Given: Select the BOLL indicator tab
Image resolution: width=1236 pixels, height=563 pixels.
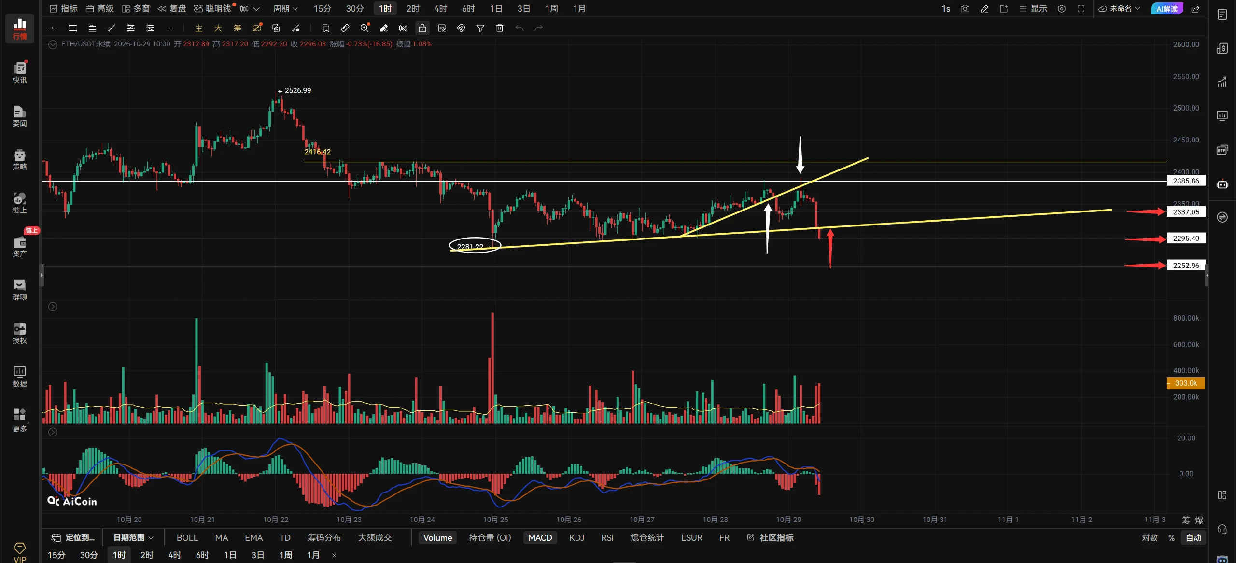Looking at the screenshot, I should click(x=187, y=538).
